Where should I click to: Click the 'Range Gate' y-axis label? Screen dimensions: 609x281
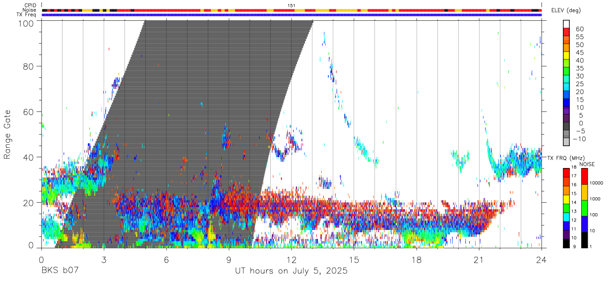[x=7, y=135]
